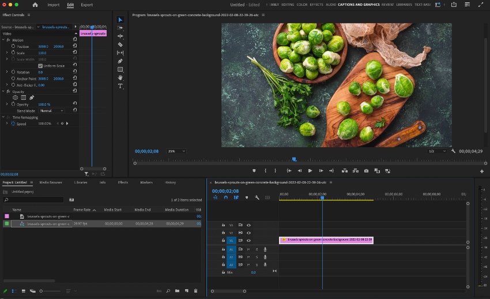490x299 pixels.
Task: Mute audio track A1
Action: pyautogui.click(x=248, y=249)
